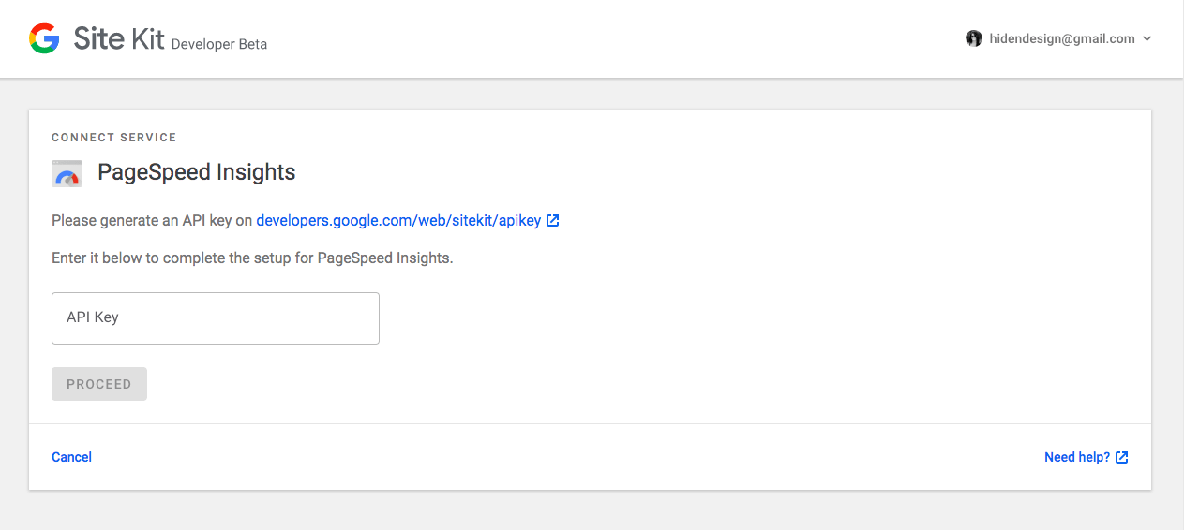1184x530 pixels.
Task: Click the 'Enter it below' instruction text
Action: click(x=252, y=258)
